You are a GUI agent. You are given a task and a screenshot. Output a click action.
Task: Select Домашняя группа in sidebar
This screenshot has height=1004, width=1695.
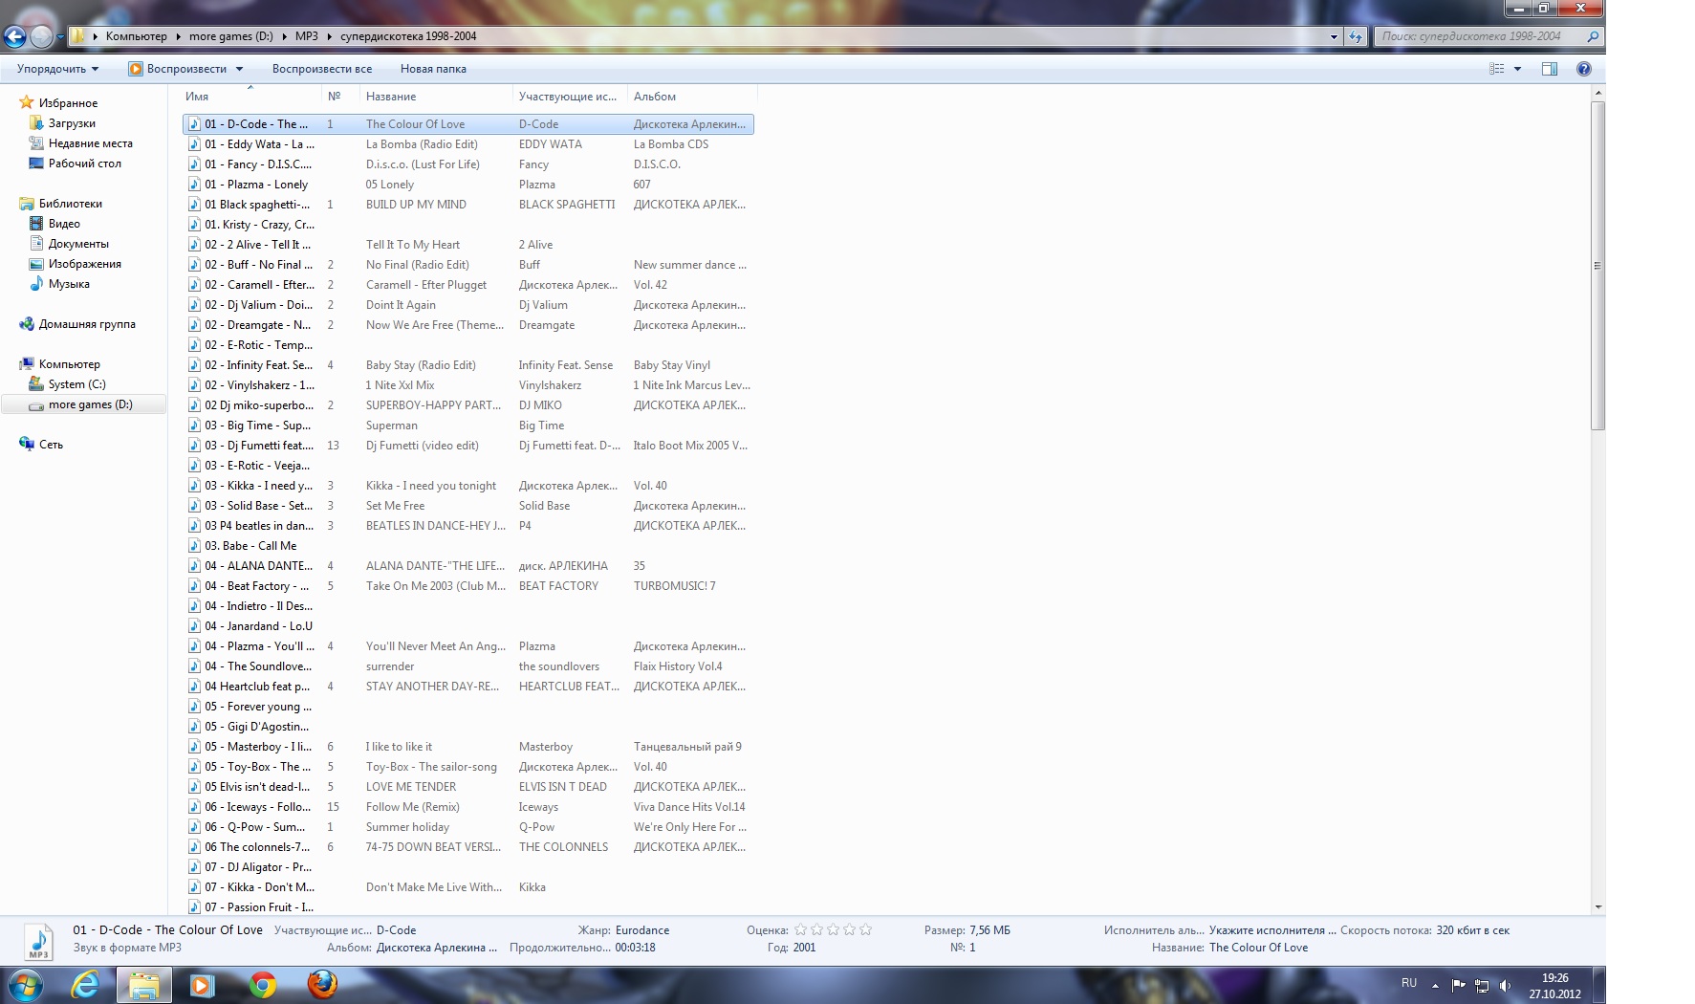87,324
